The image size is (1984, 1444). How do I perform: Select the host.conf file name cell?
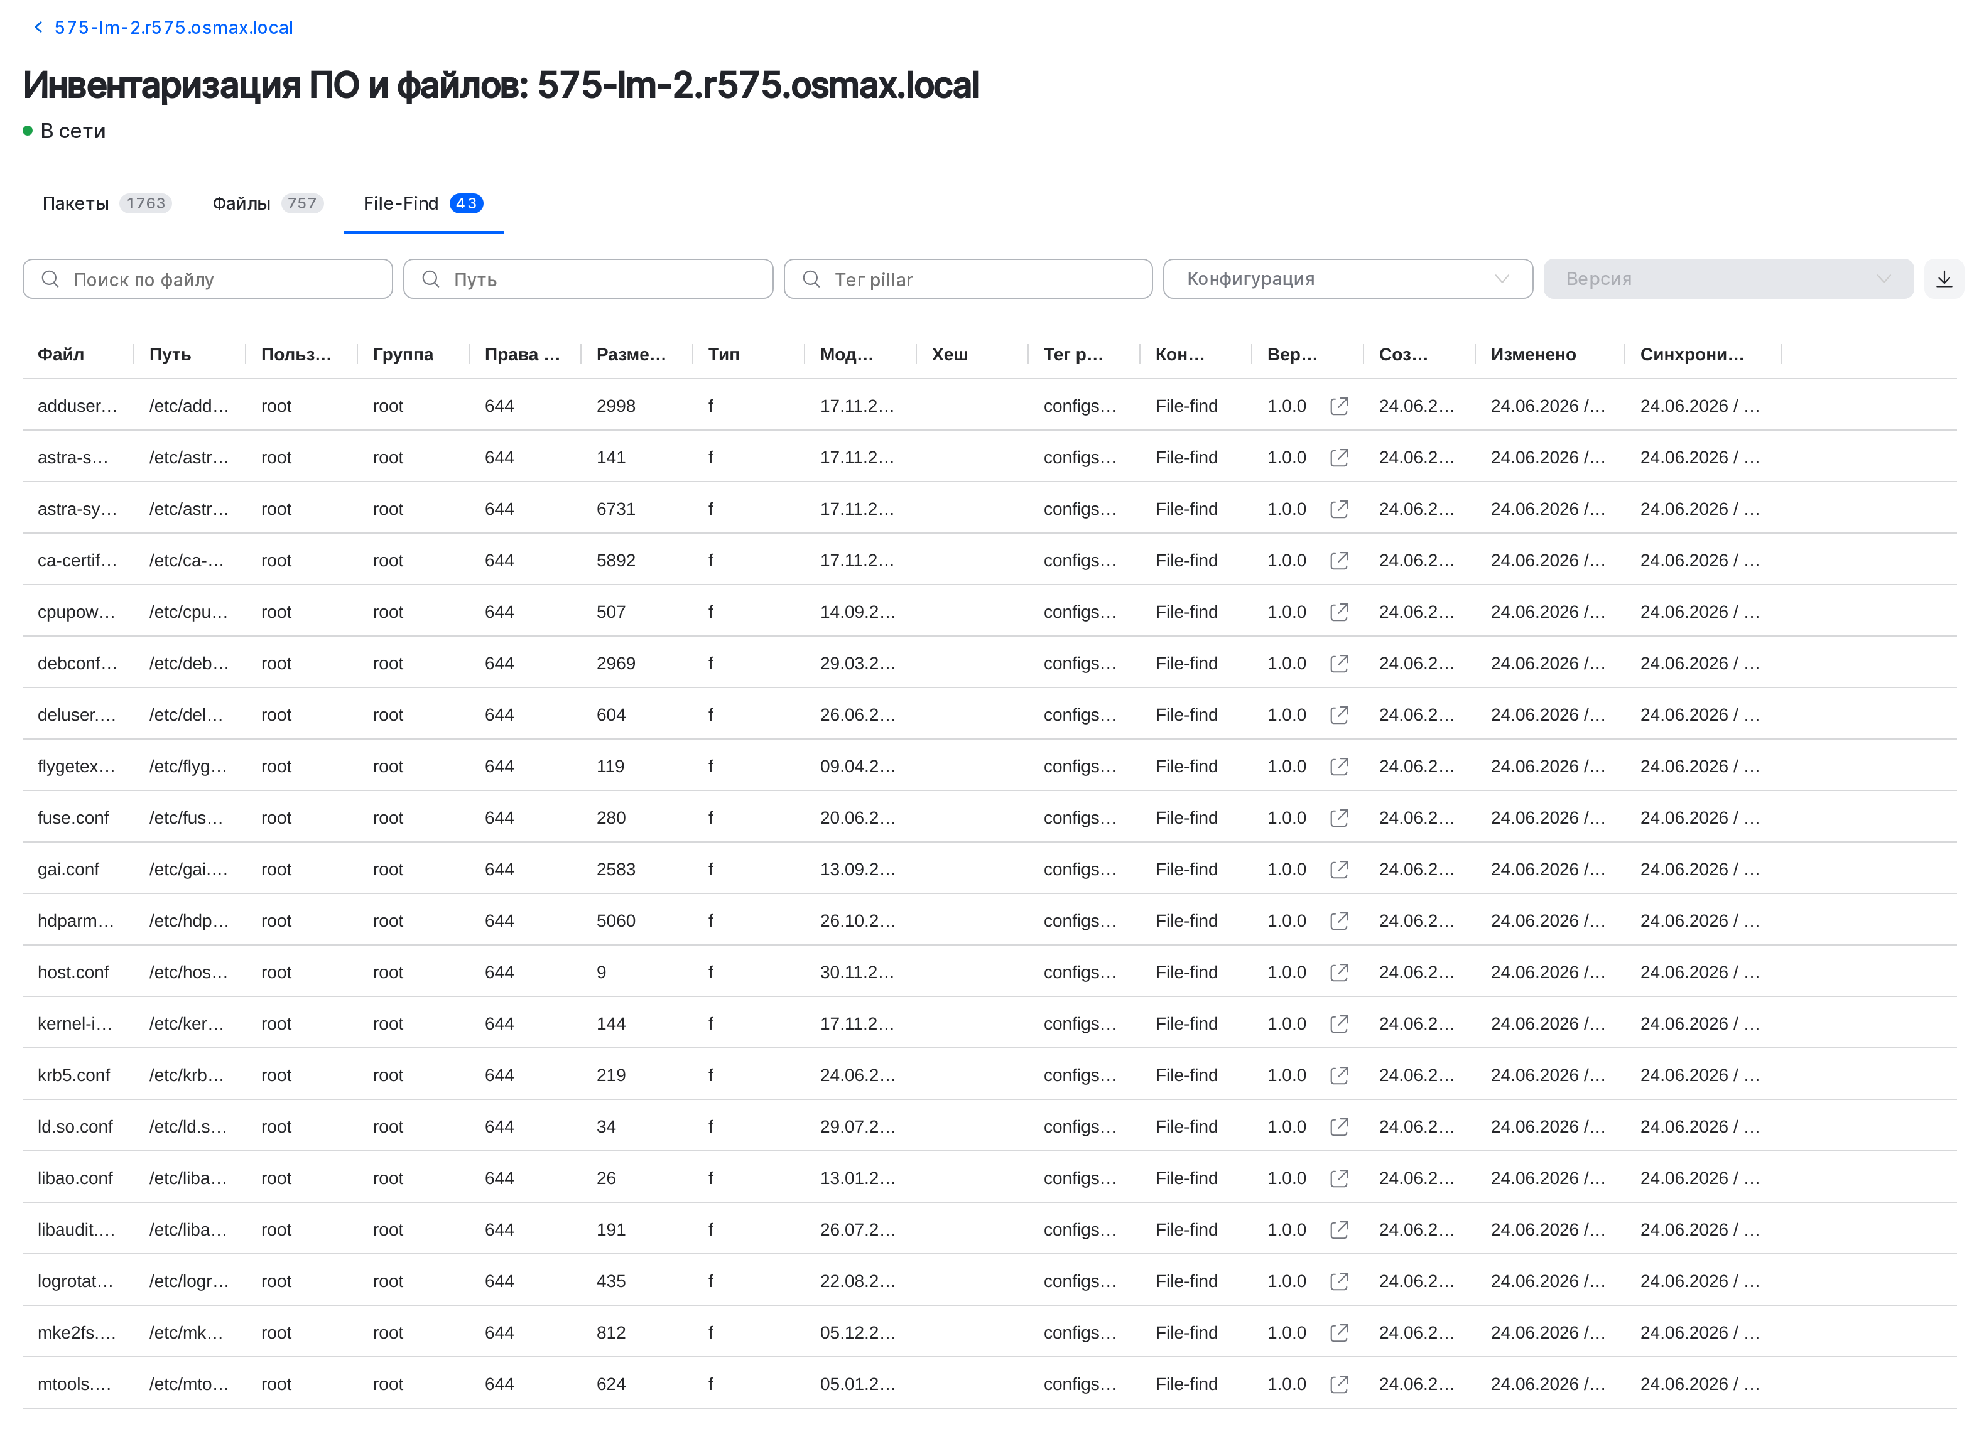pos(73,973)
